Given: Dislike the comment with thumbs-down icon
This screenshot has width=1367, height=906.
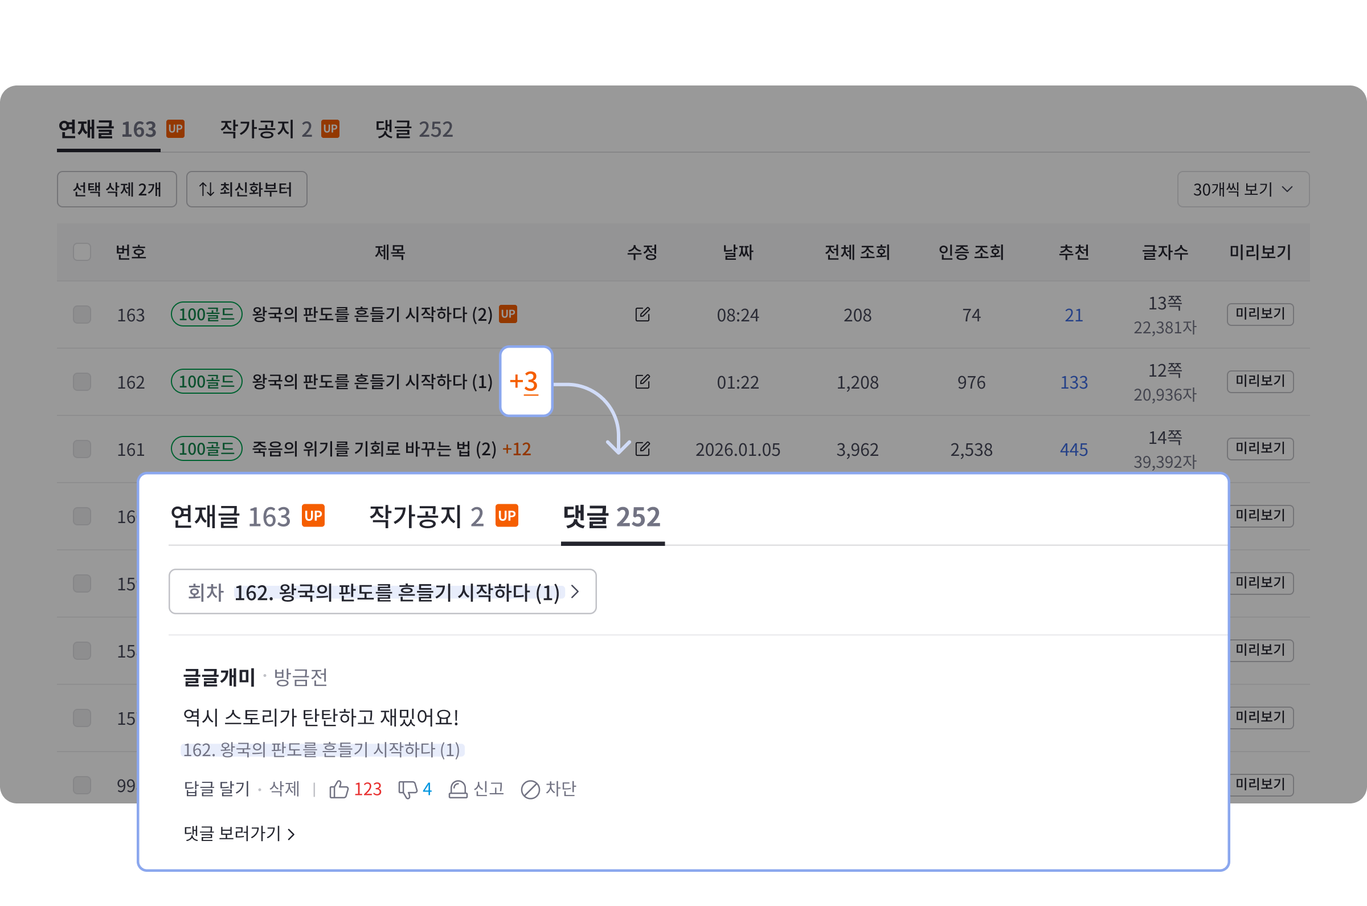Looking at the screenshot, I should tap(408, 789).
